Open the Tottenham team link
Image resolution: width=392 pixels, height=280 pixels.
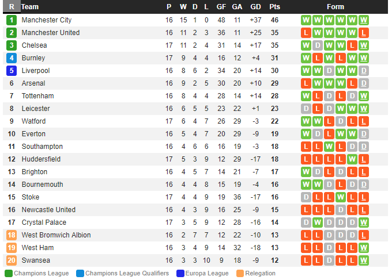37,96
